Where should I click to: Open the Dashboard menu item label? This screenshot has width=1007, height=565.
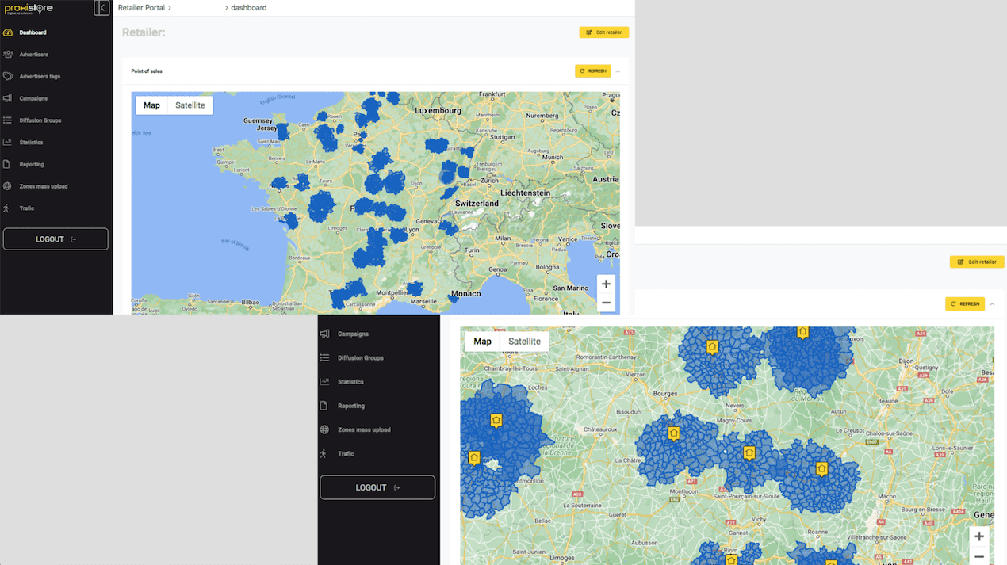tap(33, 32)
